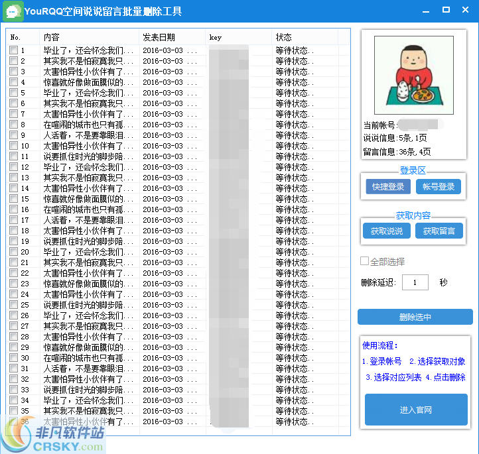Sort by the No. column header

pyautogui.click(x=23, y=37)
